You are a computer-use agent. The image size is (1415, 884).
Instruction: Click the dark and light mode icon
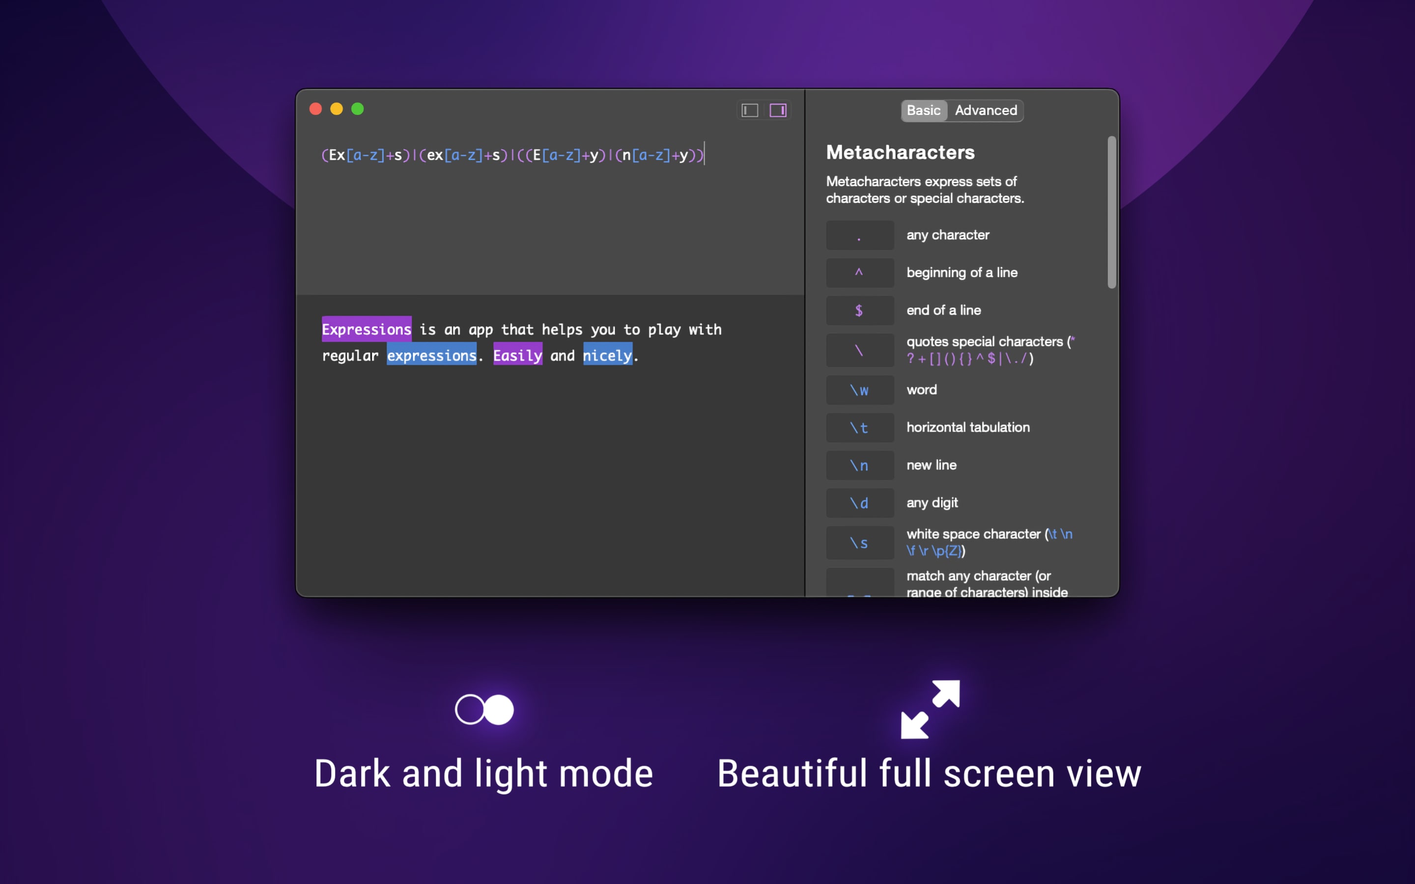(x=484, y=709)
